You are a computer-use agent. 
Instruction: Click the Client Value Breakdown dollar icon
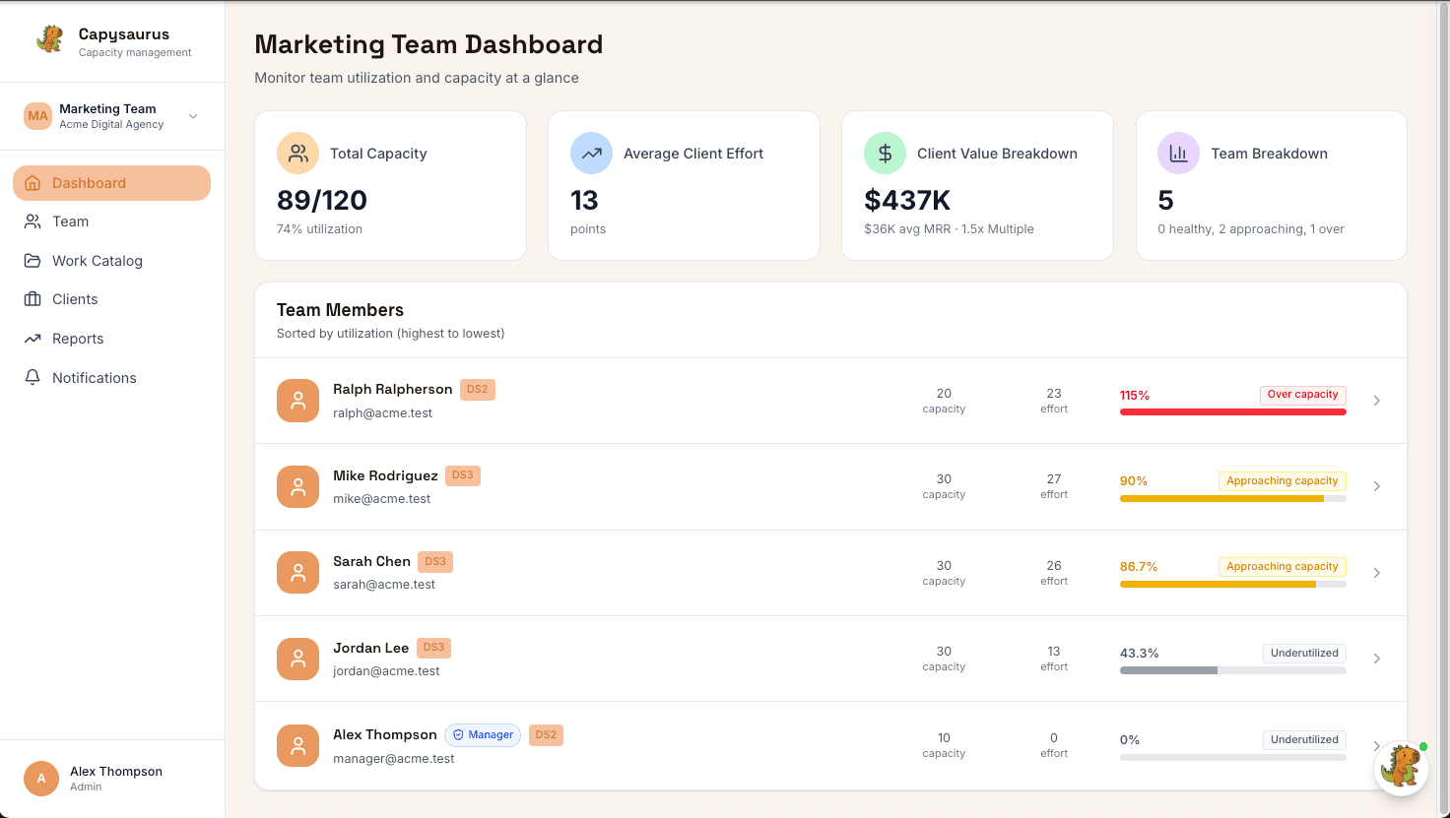[884, 153]
